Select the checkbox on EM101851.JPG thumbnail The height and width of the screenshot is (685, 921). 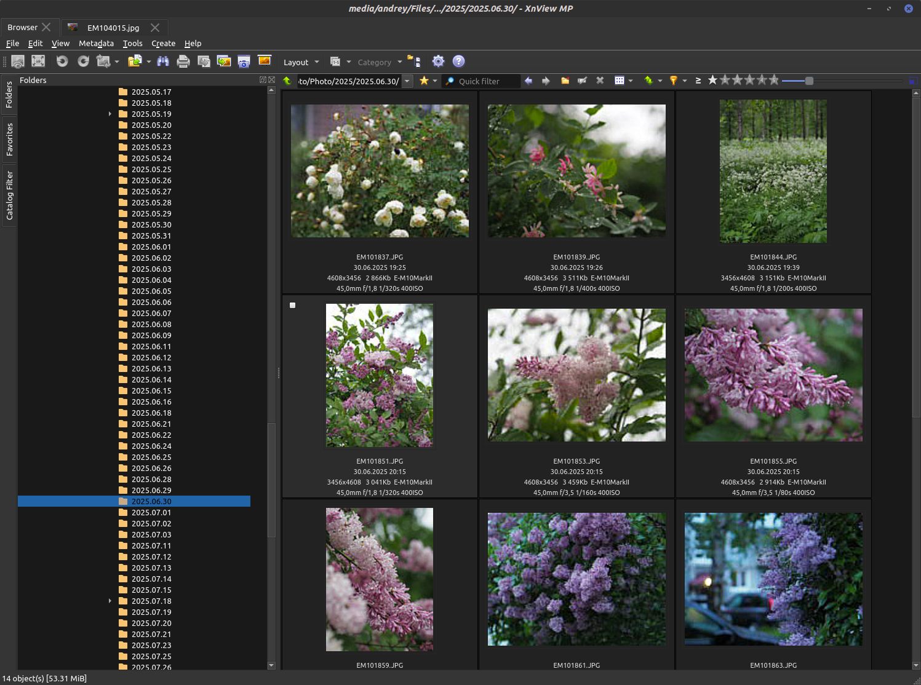pyautogui.click(x=292, y=305)
